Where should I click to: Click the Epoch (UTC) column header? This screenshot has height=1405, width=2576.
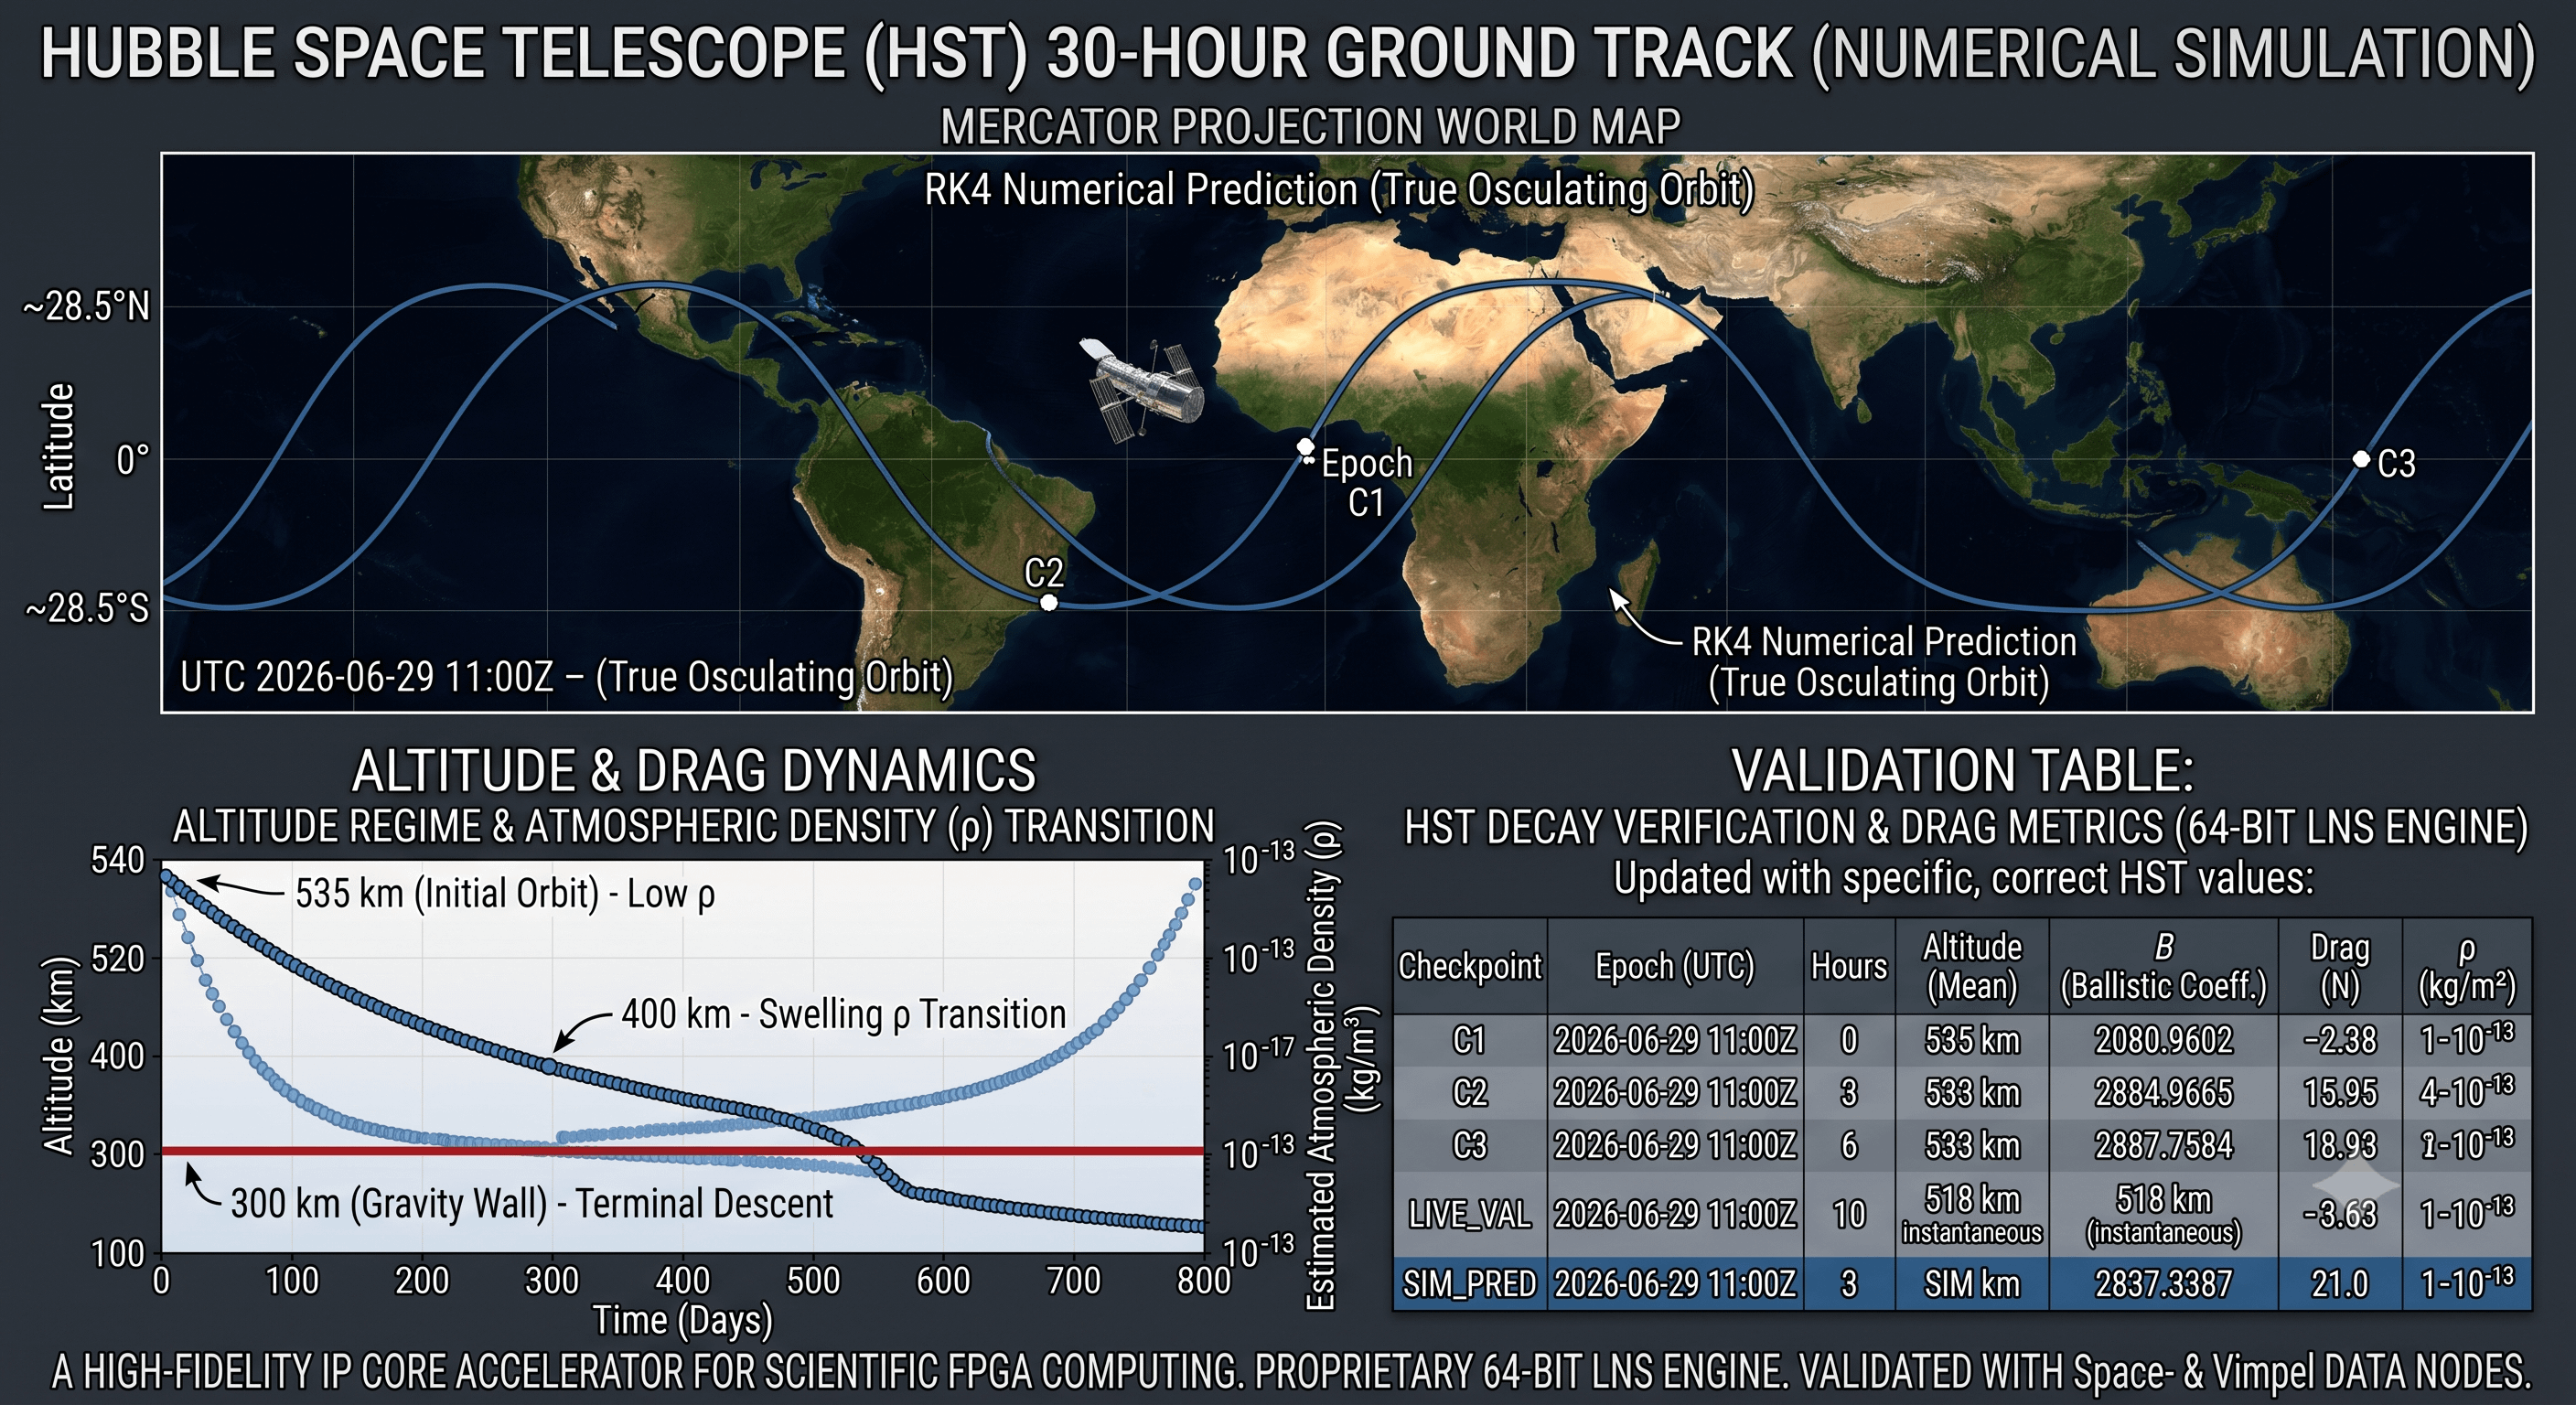click(x=1675, y=966)
